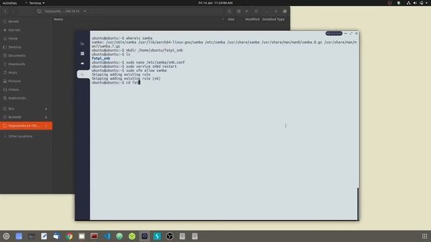Open the green globe app in dock
Image resolution: width=431 pixels, height=242 pixels.
point(119,236)
